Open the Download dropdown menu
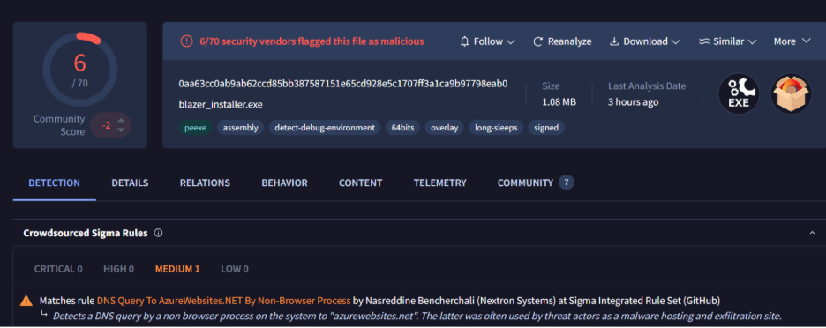Screen dimensions: 826x328 pyautogui.click(x=645, y=41)
